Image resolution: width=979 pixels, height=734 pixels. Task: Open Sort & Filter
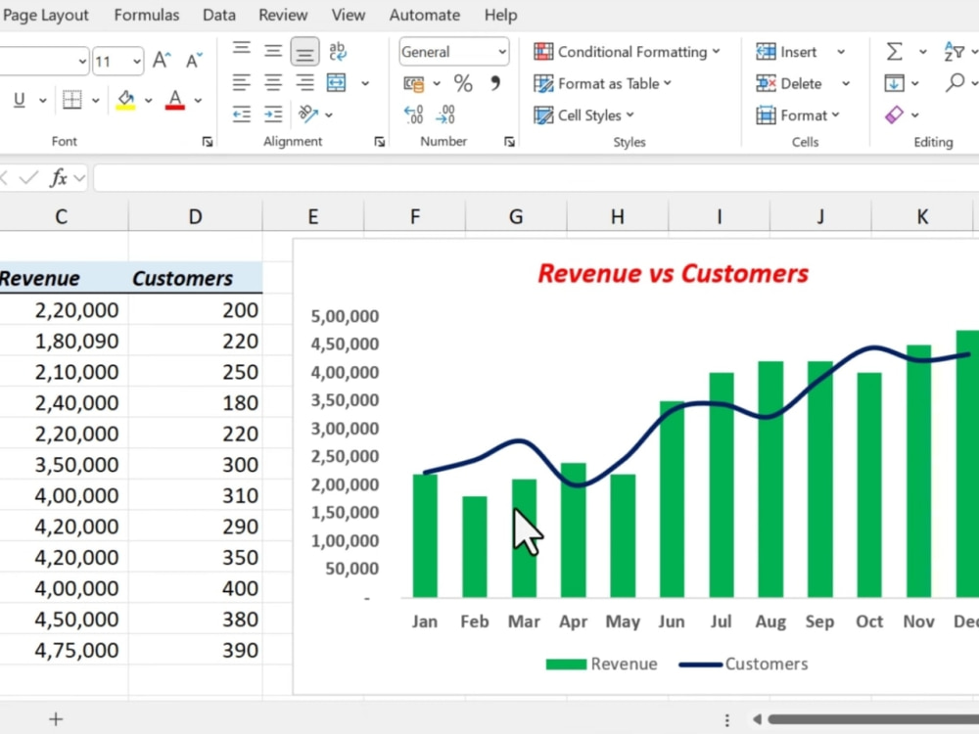954,51
